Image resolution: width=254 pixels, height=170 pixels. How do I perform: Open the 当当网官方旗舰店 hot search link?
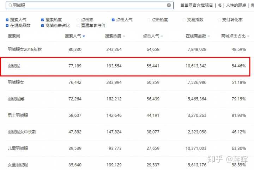(196, 5)
